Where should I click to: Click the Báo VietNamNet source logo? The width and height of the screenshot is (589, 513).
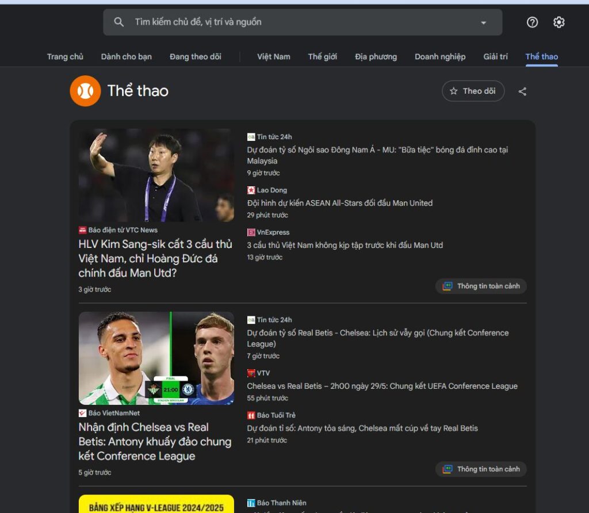pos(83,413)
